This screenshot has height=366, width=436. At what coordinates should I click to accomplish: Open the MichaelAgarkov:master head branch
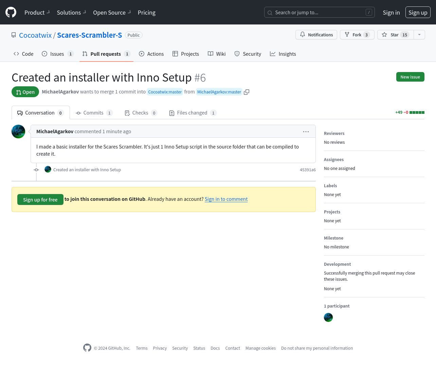point(219,92)
